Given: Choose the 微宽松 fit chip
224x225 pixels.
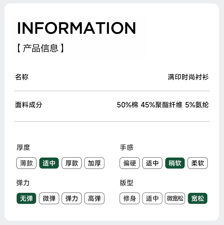Looking at the screenshot, I should click(175, 199).
